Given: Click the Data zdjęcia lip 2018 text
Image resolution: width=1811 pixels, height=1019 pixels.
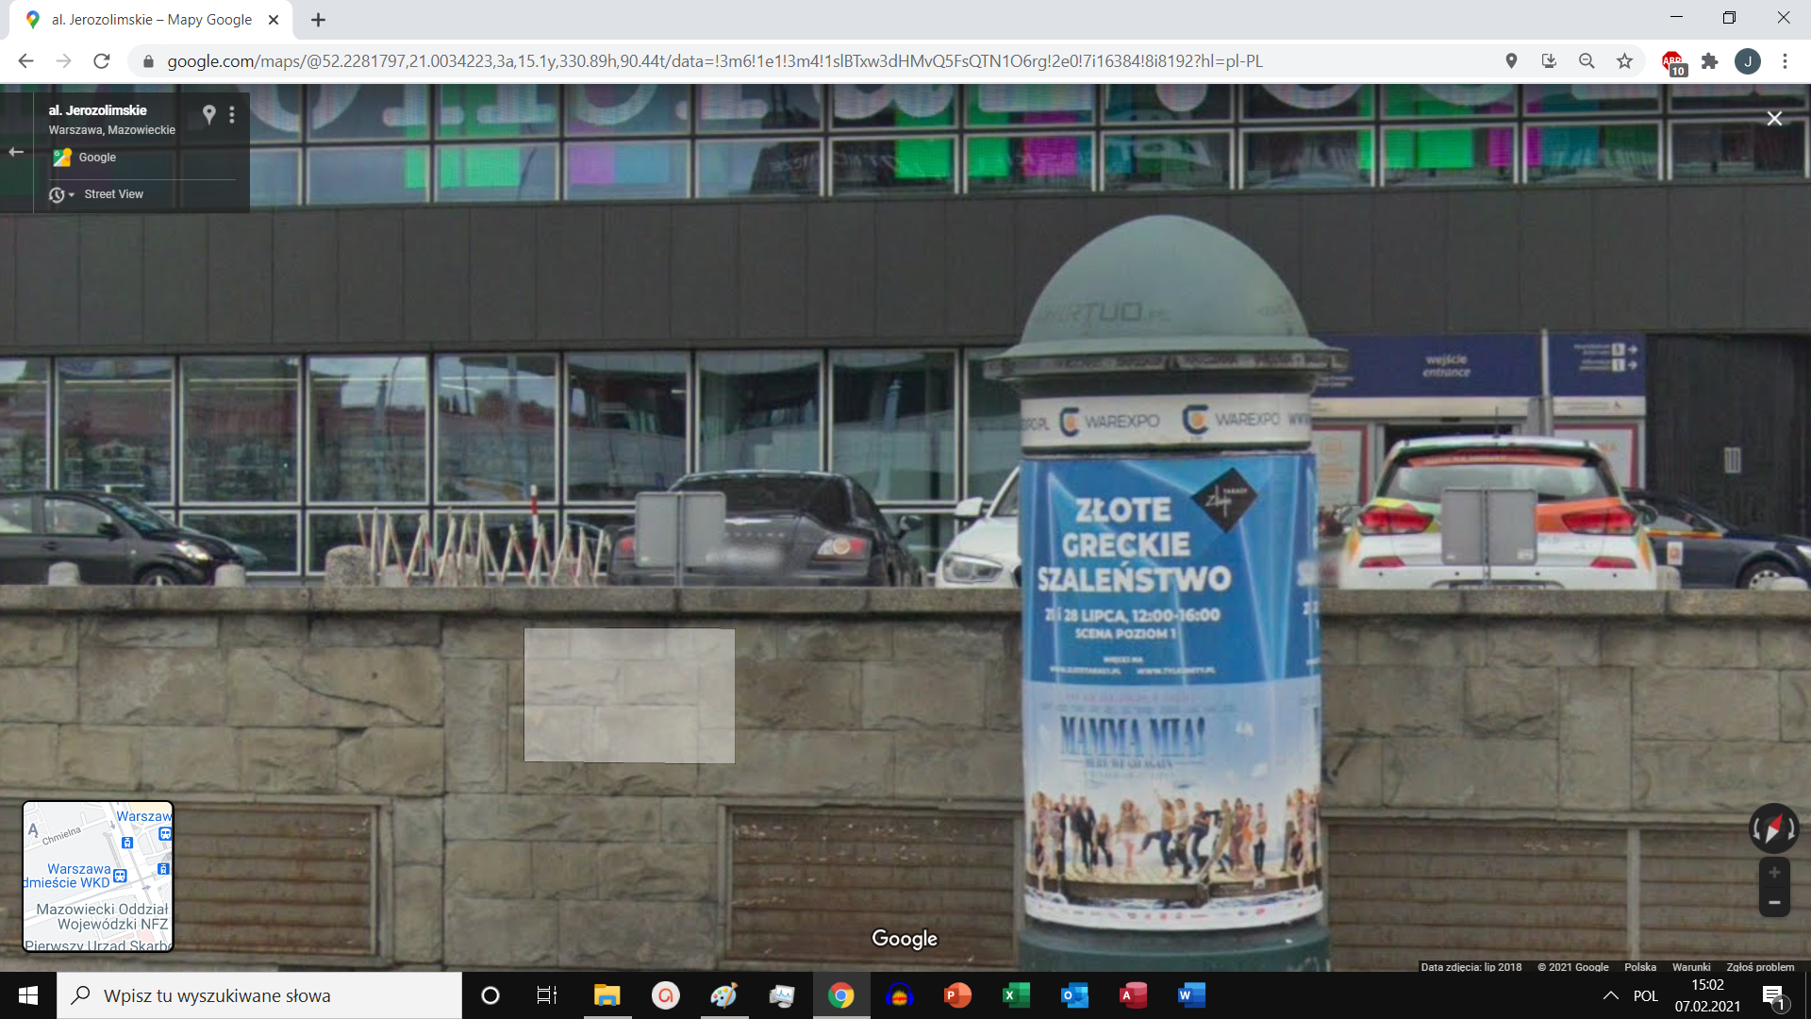Looking at the screenshot, I should pyautogui.click(x=1471, y=967).
